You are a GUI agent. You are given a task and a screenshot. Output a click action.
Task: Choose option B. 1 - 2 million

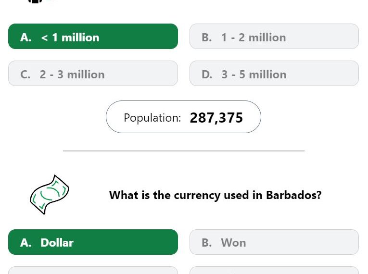pyautogui.click(x=274, y=37)
